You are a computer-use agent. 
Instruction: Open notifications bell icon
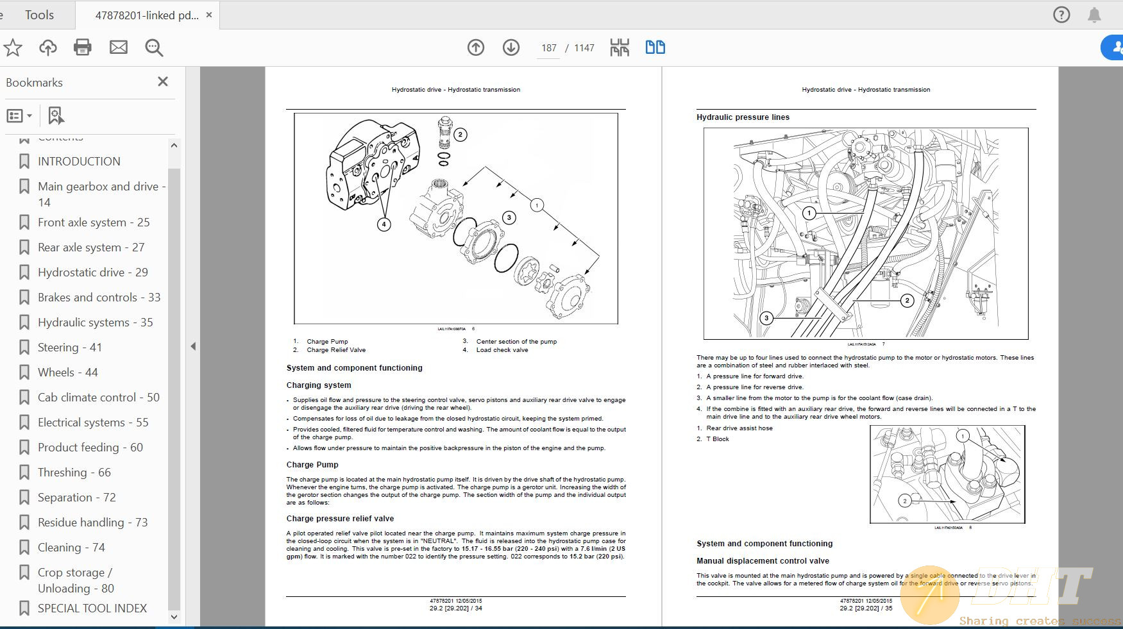tap(1094, 15)
